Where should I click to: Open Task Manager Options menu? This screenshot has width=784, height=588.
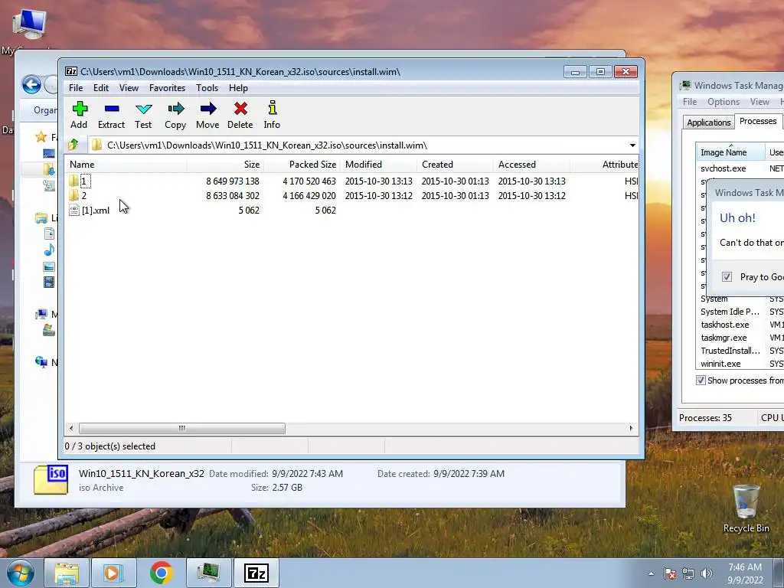723,102
